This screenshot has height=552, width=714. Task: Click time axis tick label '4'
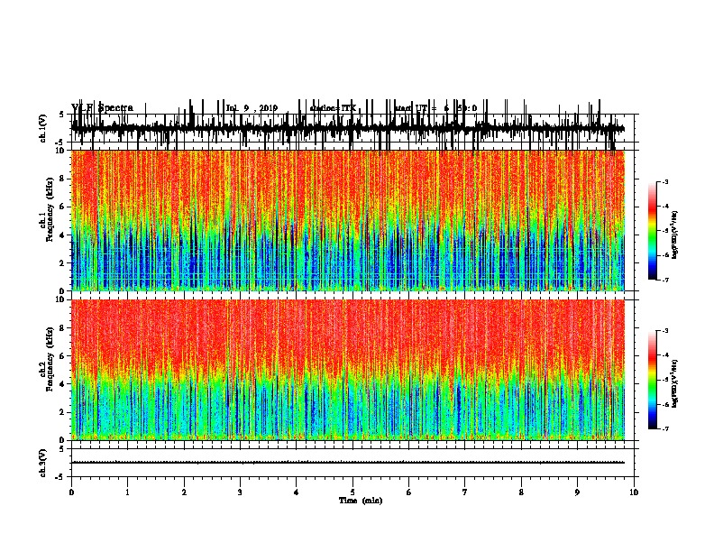pyautogui.click(x=297, y=492)
